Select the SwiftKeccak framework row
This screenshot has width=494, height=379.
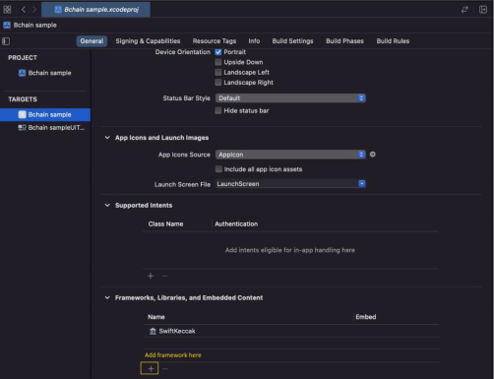coord(290,331)
